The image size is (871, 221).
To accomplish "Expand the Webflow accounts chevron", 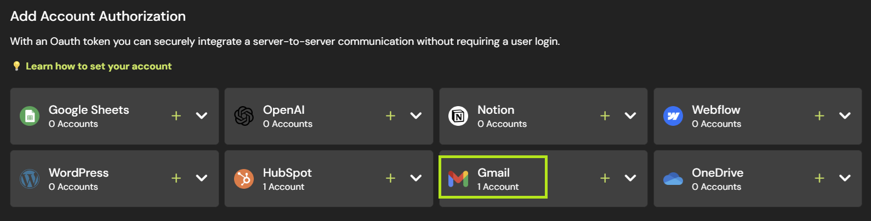I will coord(845,116).
